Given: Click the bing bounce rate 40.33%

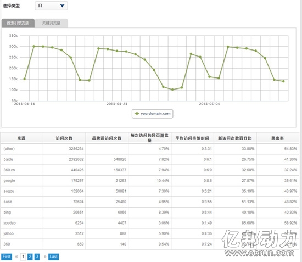Looking at the screenshot, I should (x=290, y=213).
